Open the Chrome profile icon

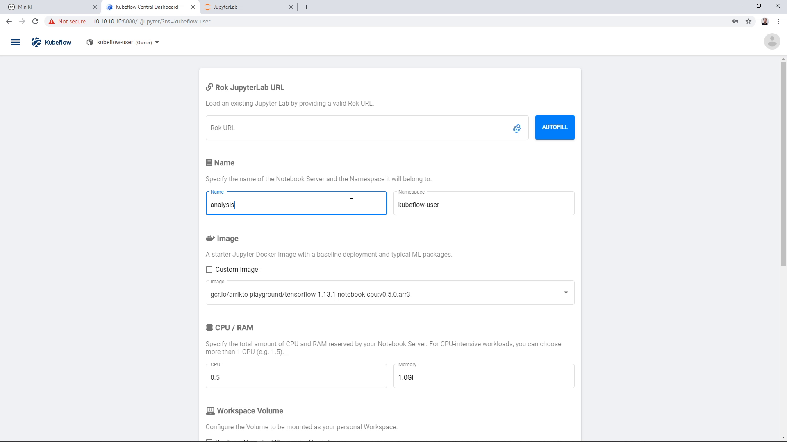click(765, 21)
